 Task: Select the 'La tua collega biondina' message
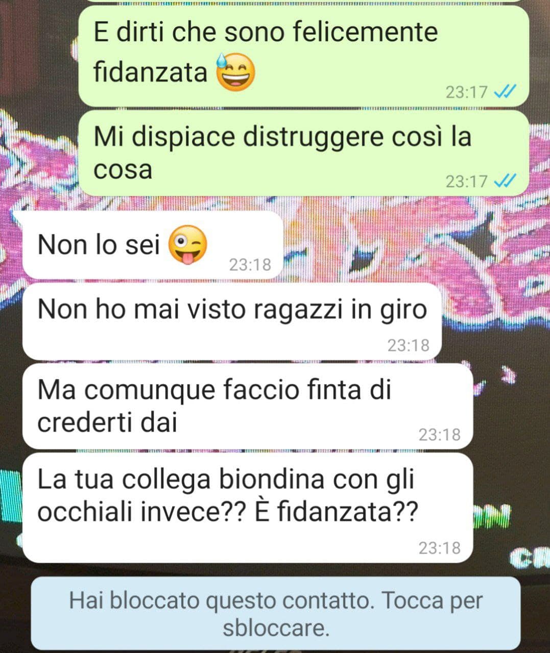pyautogui.click(x=247, y=508)
